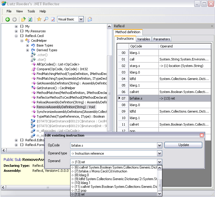Image resolution: width=215 pixels, height=197 pixels.
Task: Expand the My.Resources namespace node
Action: point(16,31)
